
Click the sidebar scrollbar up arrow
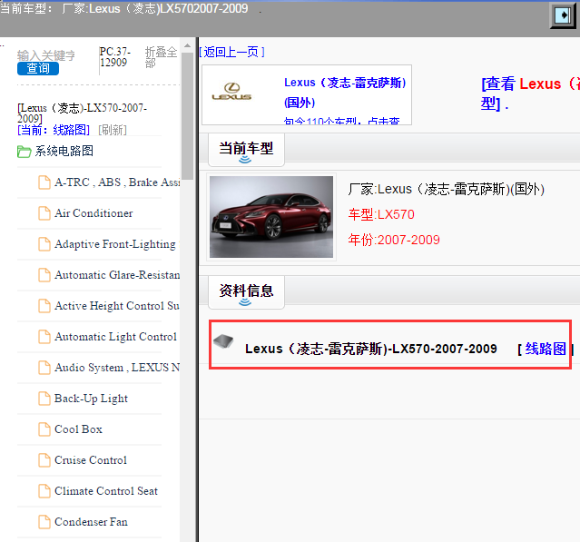188,46
